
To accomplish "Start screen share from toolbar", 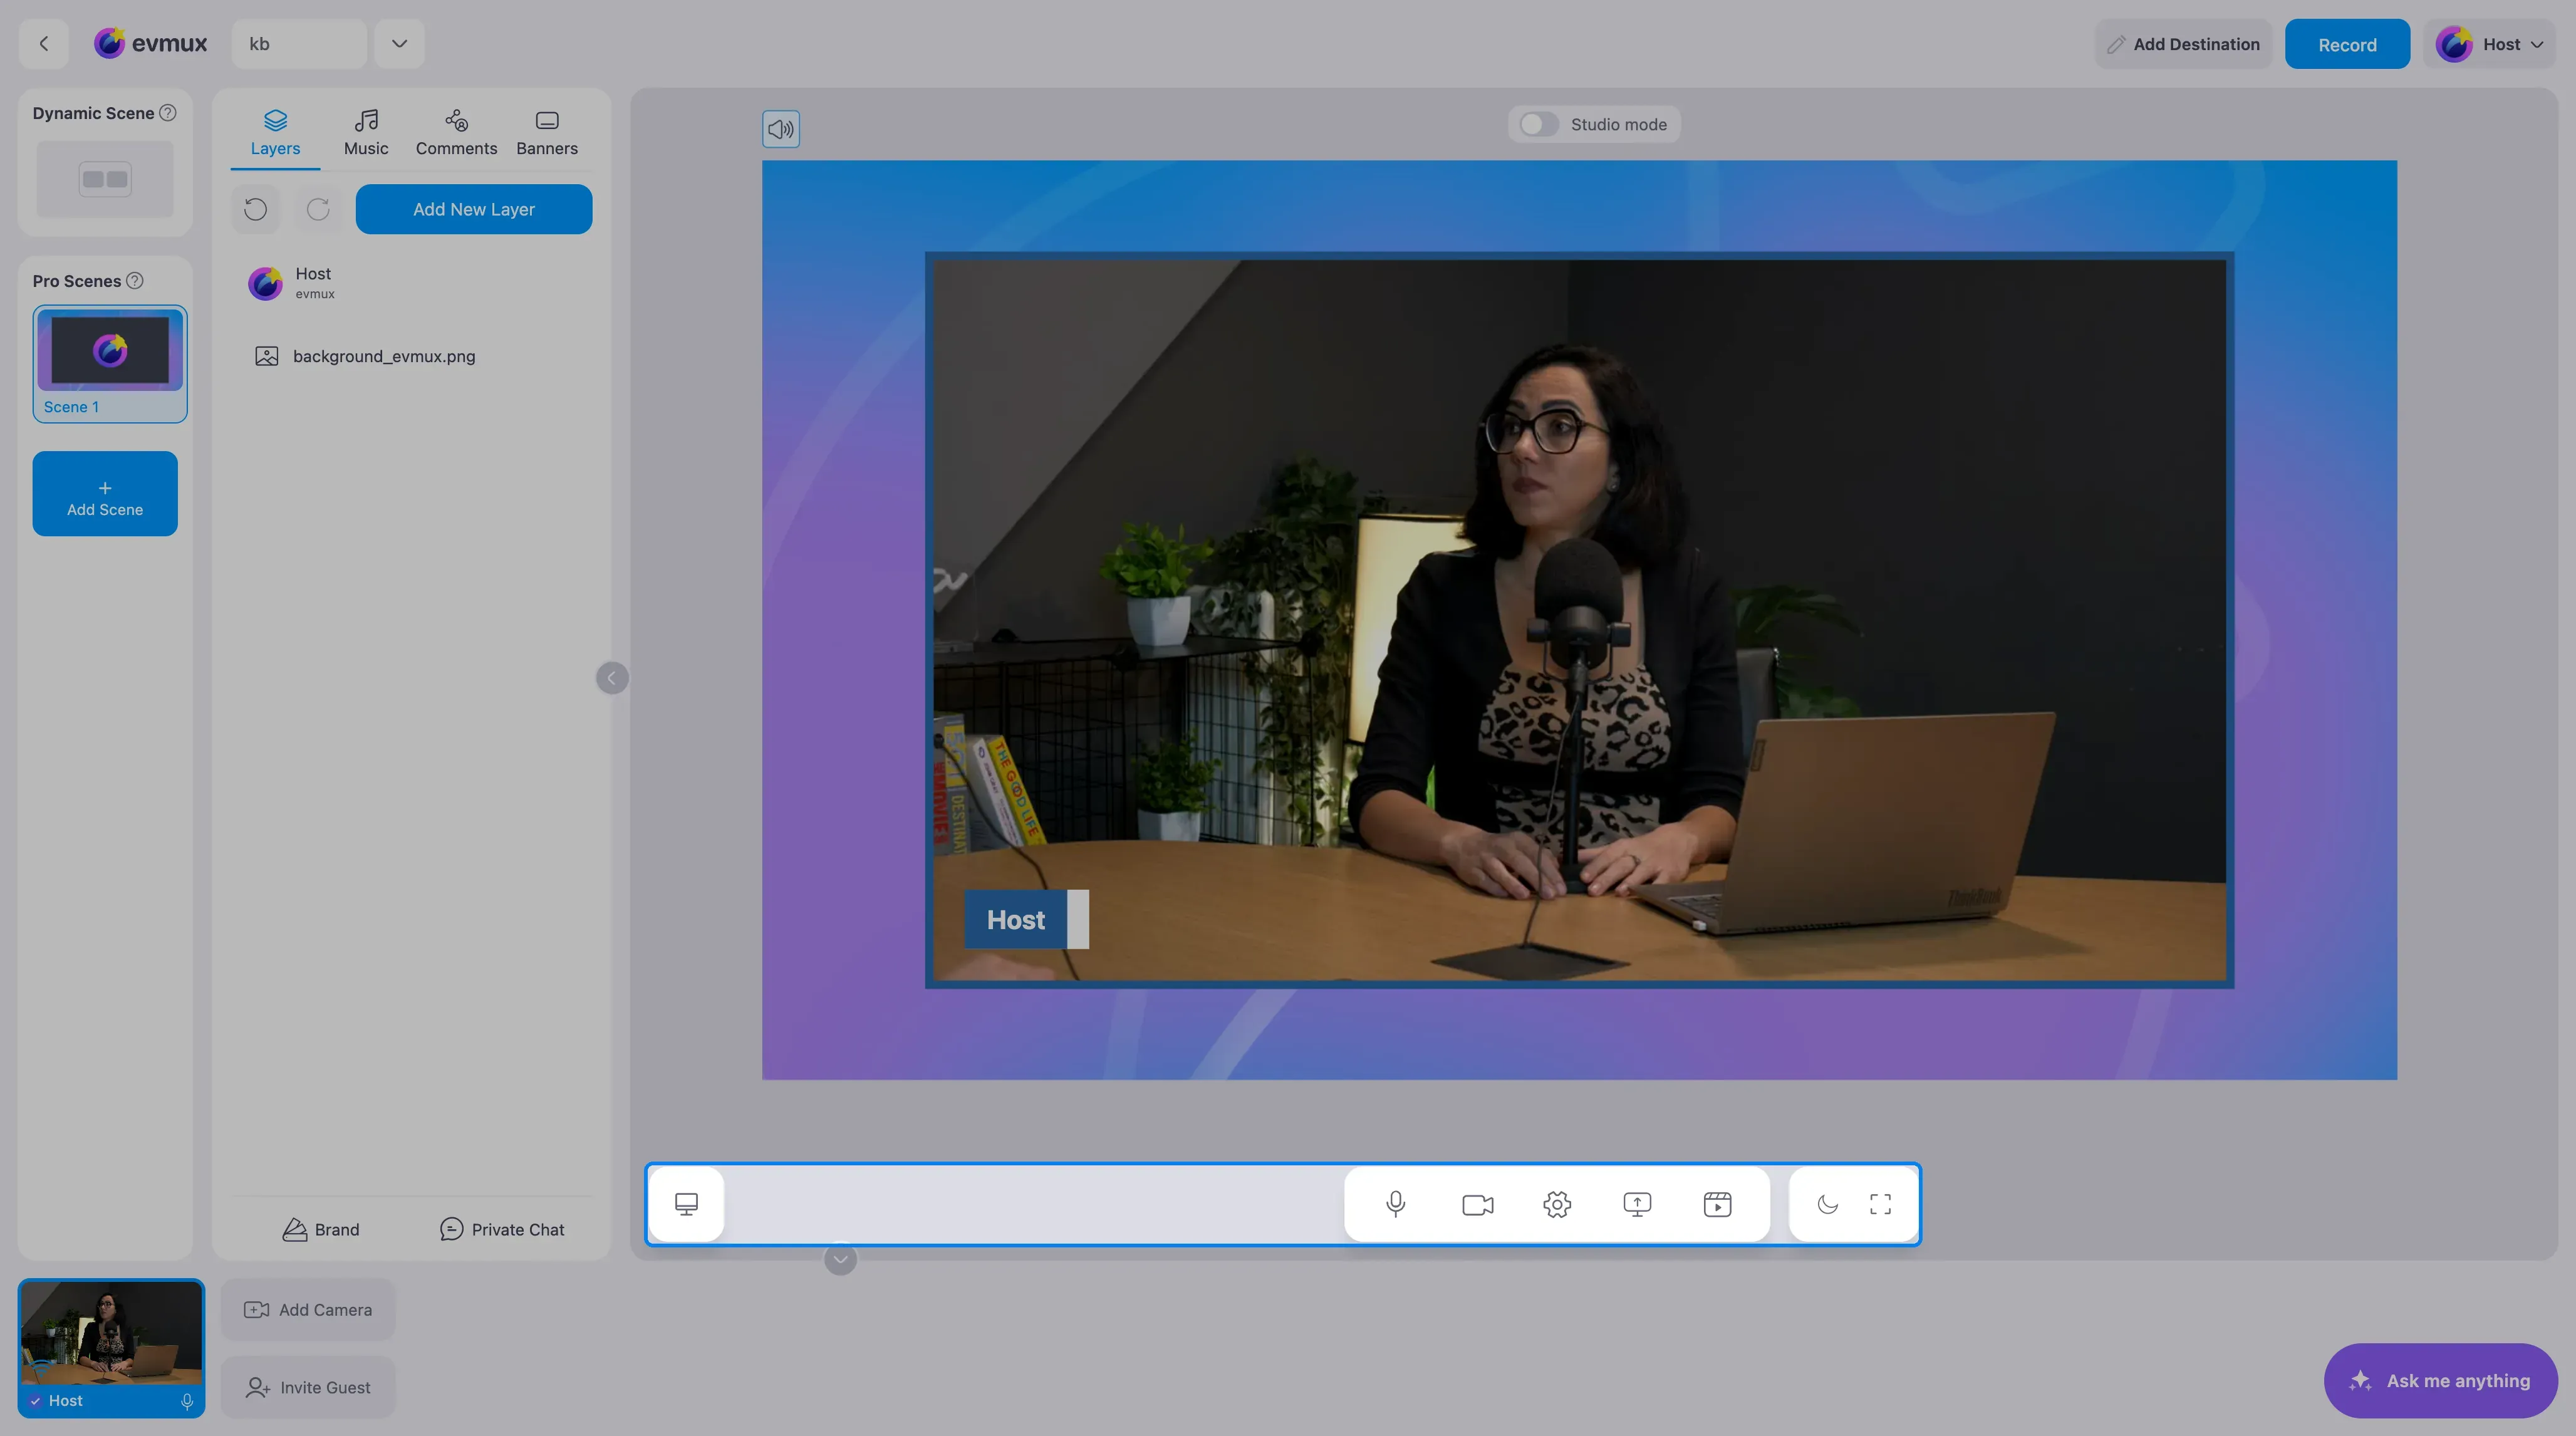I will (1637, 1204).
